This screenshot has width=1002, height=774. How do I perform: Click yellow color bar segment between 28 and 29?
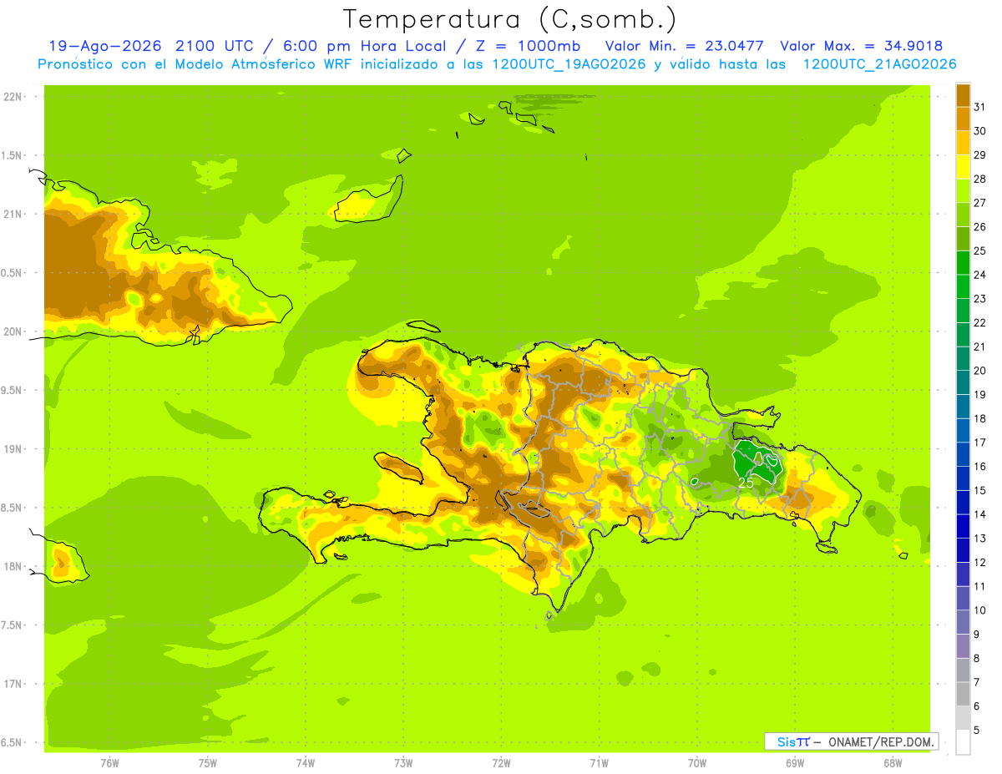point(963,167)
